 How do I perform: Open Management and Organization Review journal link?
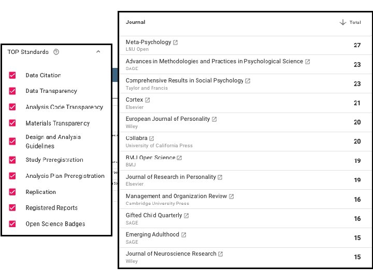coord(176,196)
